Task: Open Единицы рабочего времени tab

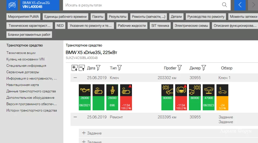Action: point(66,17)
